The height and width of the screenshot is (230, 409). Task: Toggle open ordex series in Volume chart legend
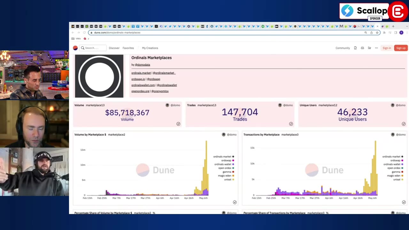coord(226,168)
